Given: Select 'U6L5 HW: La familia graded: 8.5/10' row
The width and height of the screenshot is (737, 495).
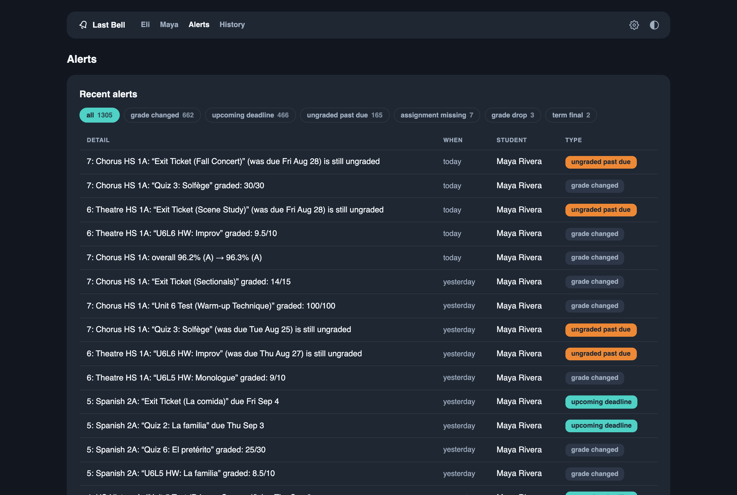Looking at the screenshot, I should (x=368, y=473).
